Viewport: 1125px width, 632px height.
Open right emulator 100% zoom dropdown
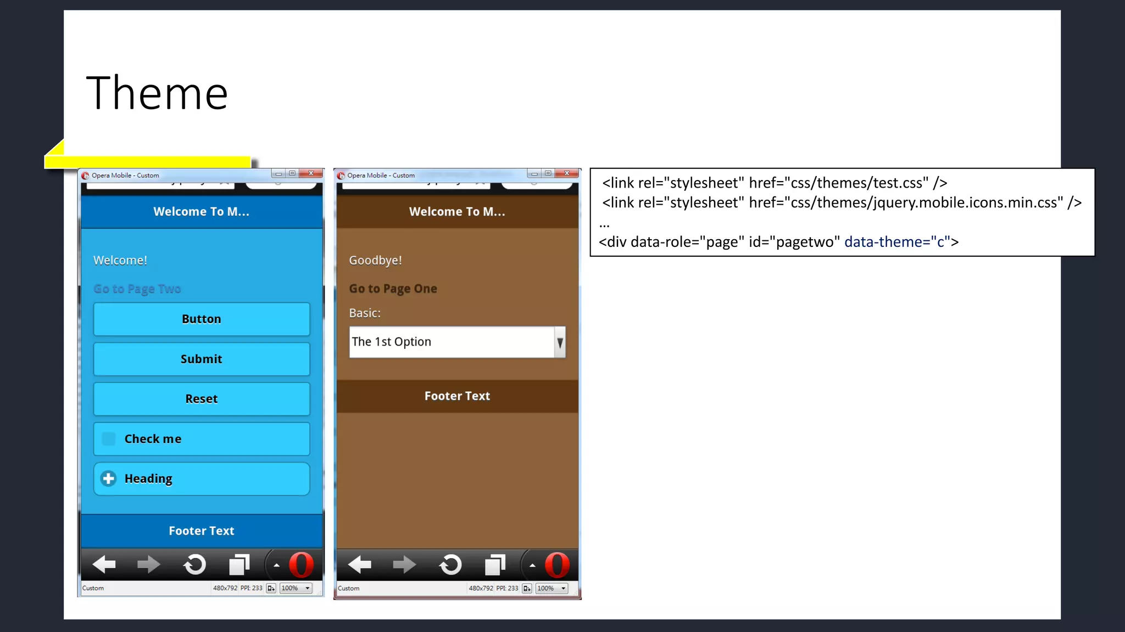click(552, 588)
